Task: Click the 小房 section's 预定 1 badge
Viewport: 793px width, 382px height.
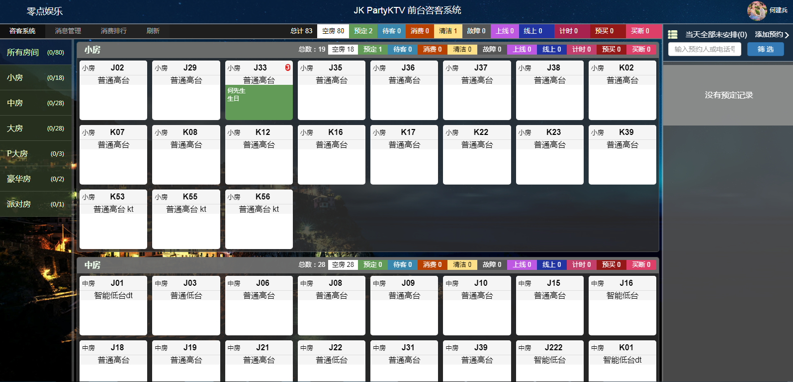Action: tap(372, 49)
